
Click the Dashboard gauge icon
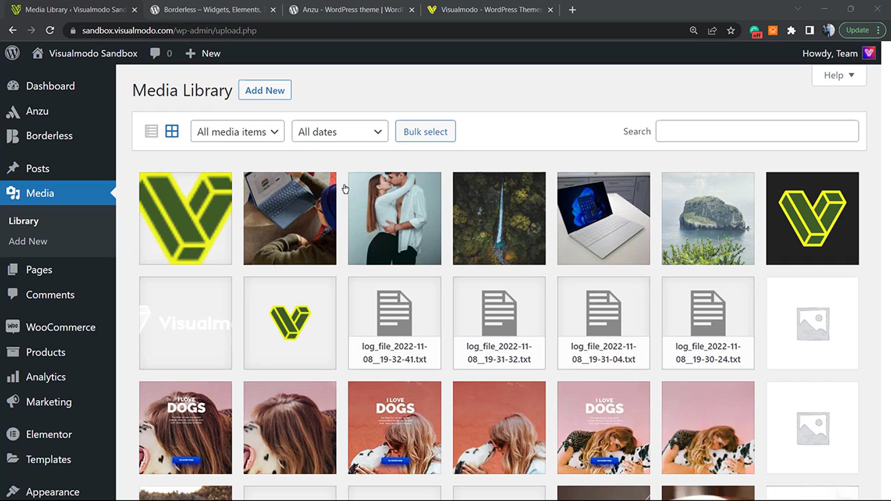13,86
